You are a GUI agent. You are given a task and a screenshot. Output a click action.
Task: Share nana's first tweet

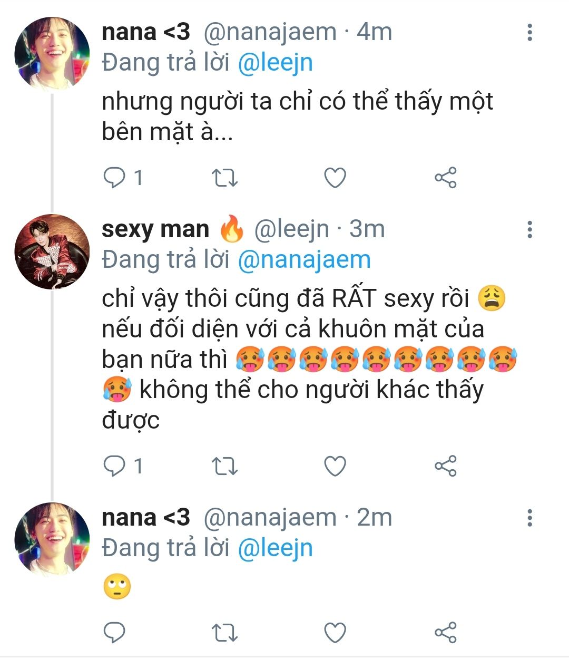[445, 178]
